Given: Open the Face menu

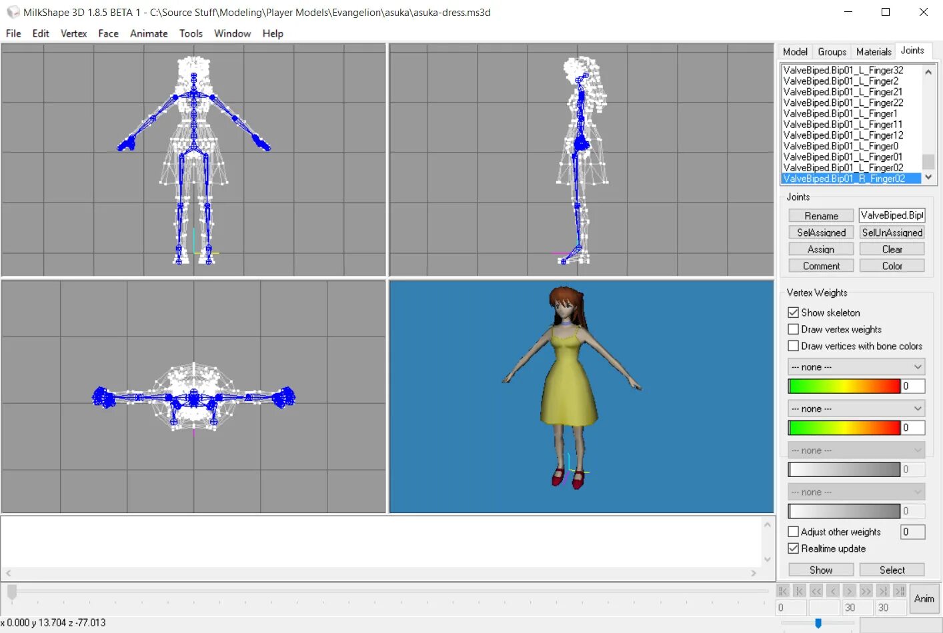Looking at the screenshot, I should click(x=108, y=33).
